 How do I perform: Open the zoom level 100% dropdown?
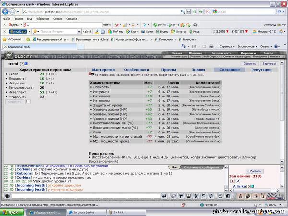280,205
